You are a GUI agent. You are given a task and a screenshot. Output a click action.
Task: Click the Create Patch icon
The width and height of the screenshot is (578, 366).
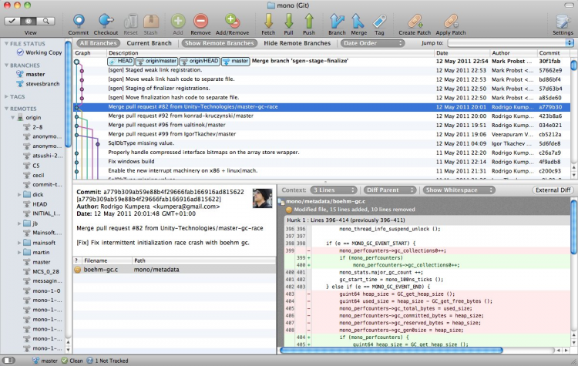[414, 21]
